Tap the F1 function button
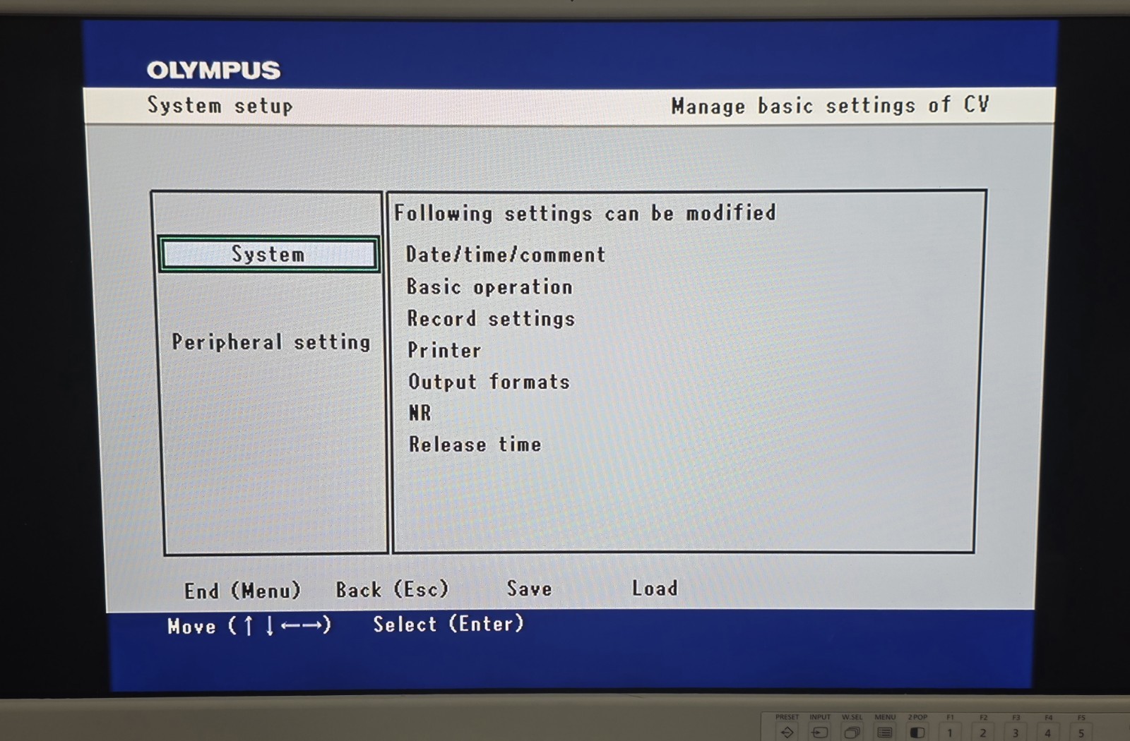This screenshot has height=741, width=1130. 950,733
